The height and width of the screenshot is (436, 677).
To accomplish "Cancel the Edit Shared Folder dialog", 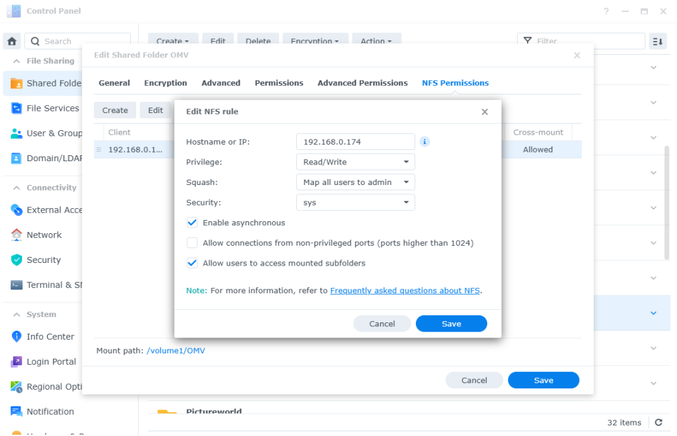I will pyautogui.click(x=473, y=381).
